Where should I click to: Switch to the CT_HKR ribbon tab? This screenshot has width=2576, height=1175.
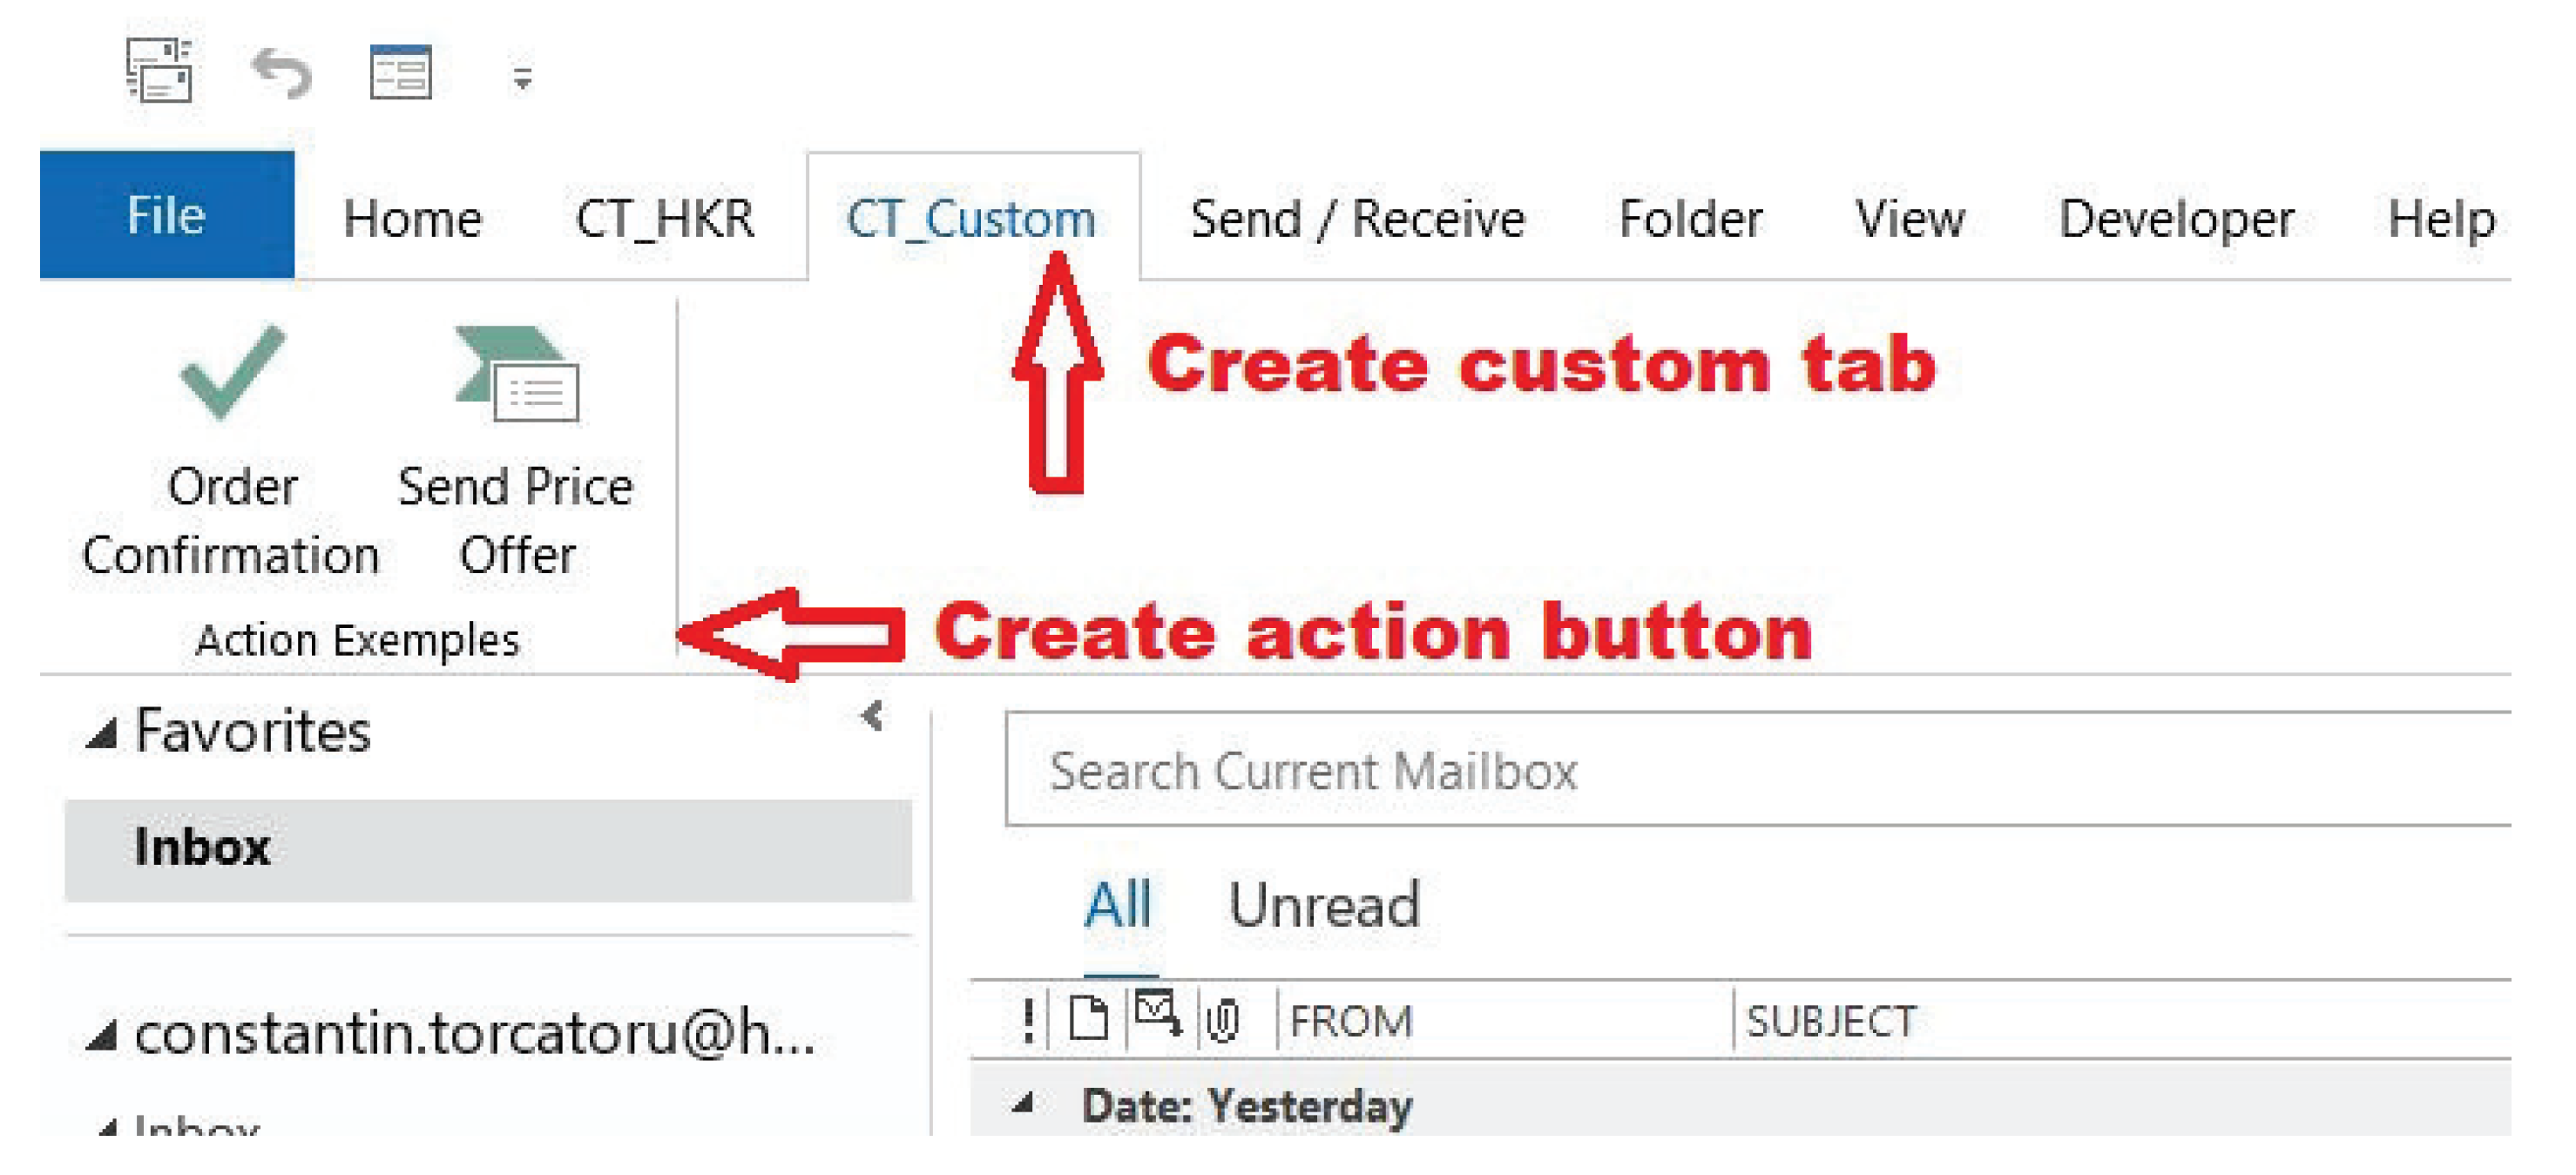click(665, 218)
